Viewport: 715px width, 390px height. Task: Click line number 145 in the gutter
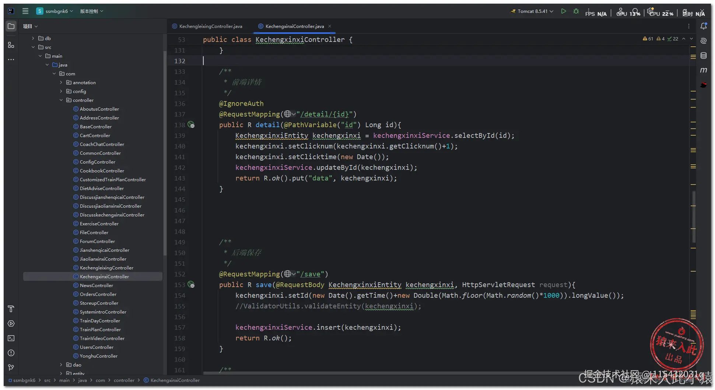pos(180,199)
